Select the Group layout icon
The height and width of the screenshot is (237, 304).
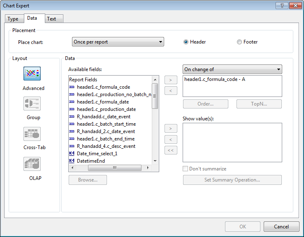[x=32, y=104]
